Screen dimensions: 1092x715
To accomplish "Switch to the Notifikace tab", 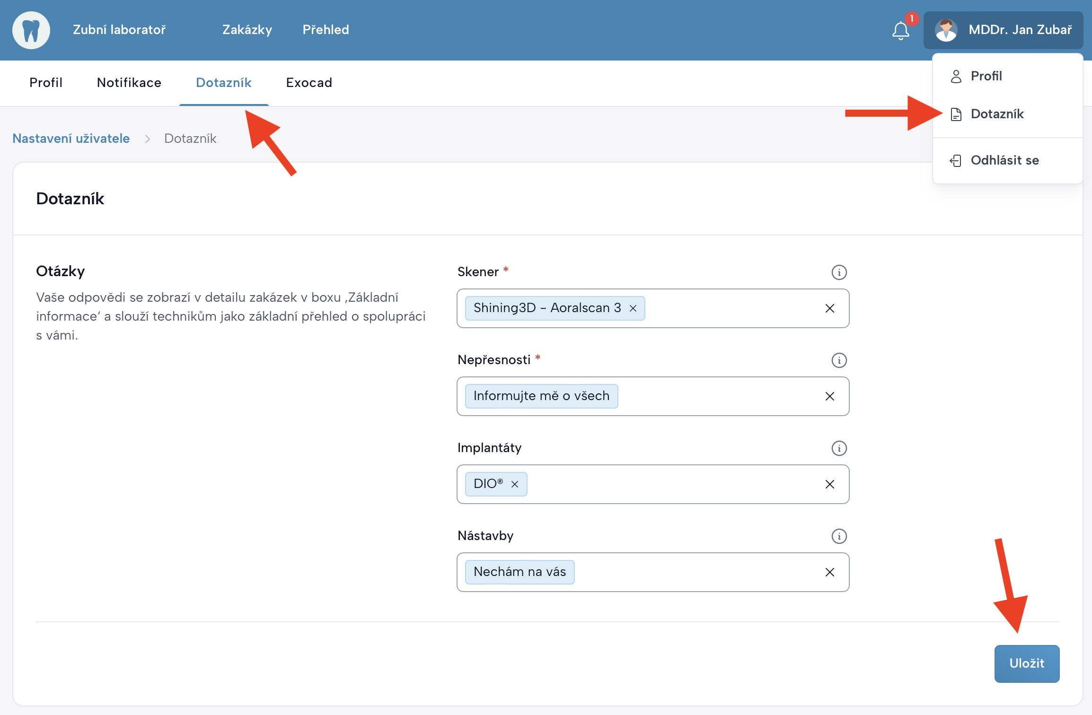I will [129, 83].
